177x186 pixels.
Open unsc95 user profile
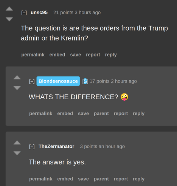click(x=39, y=13)
